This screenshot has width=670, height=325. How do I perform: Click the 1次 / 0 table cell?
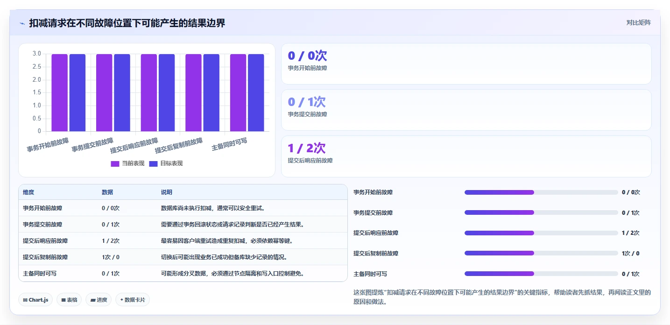(111, 257)
